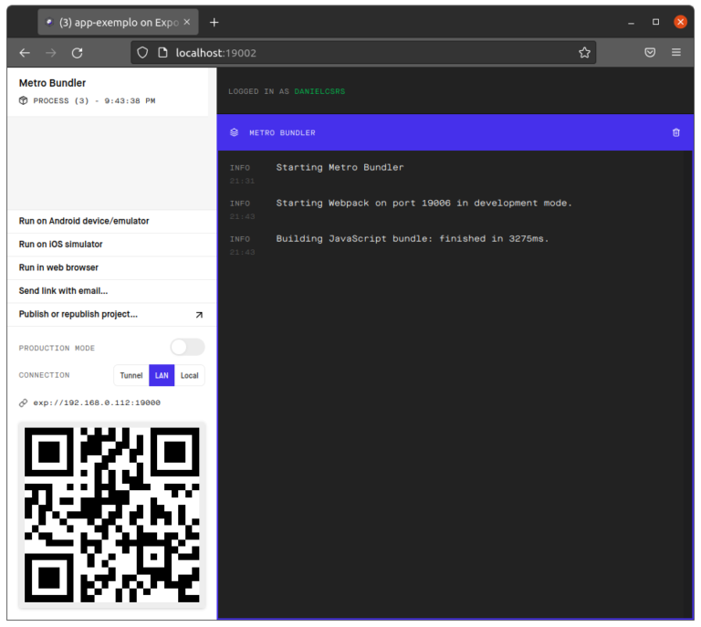
Task: Toggle Production Mode switch
Action: 187,347
